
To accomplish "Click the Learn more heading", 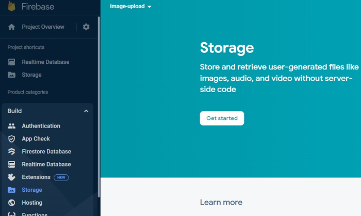I will [221, 202].
